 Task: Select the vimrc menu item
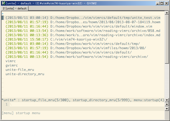pyautogui.click(x=11, y=61)
